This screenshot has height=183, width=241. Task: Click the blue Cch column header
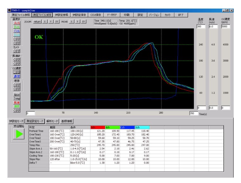coord(127,127)
